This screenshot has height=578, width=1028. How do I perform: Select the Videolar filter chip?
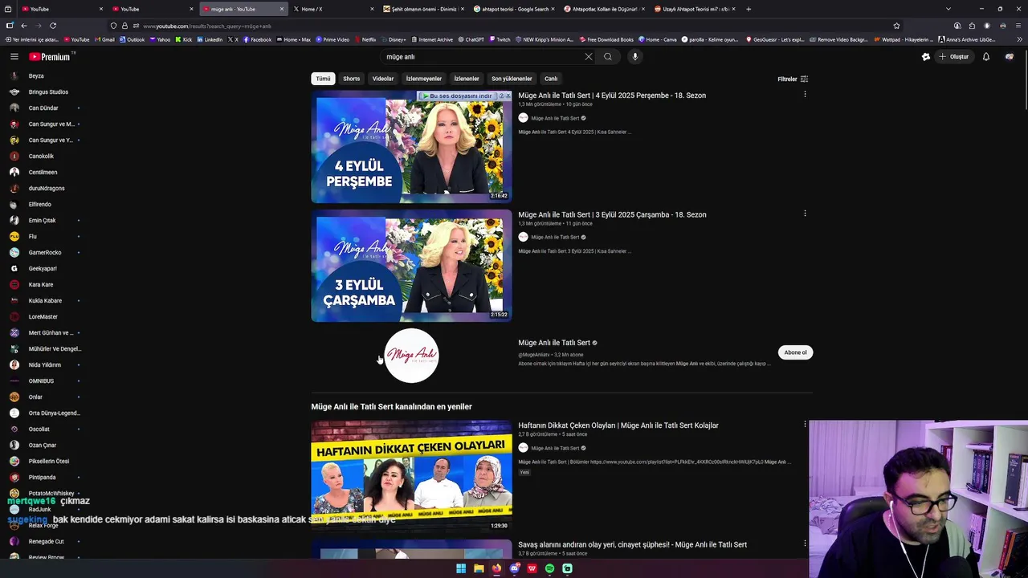coord(383,79)
